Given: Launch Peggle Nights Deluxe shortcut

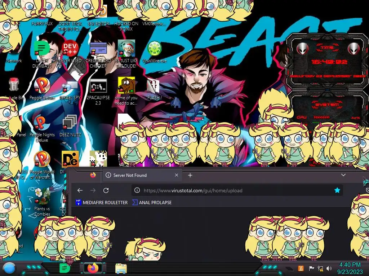Looking at the screenshot, I should point(42,122).
